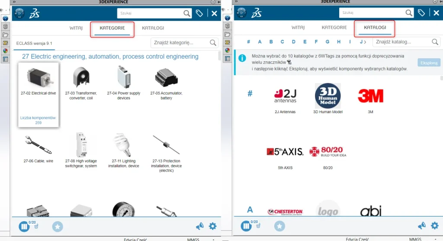Open Chesterton catalog logo
This screenshot has height=241, width=443.
tap(285, 212)
